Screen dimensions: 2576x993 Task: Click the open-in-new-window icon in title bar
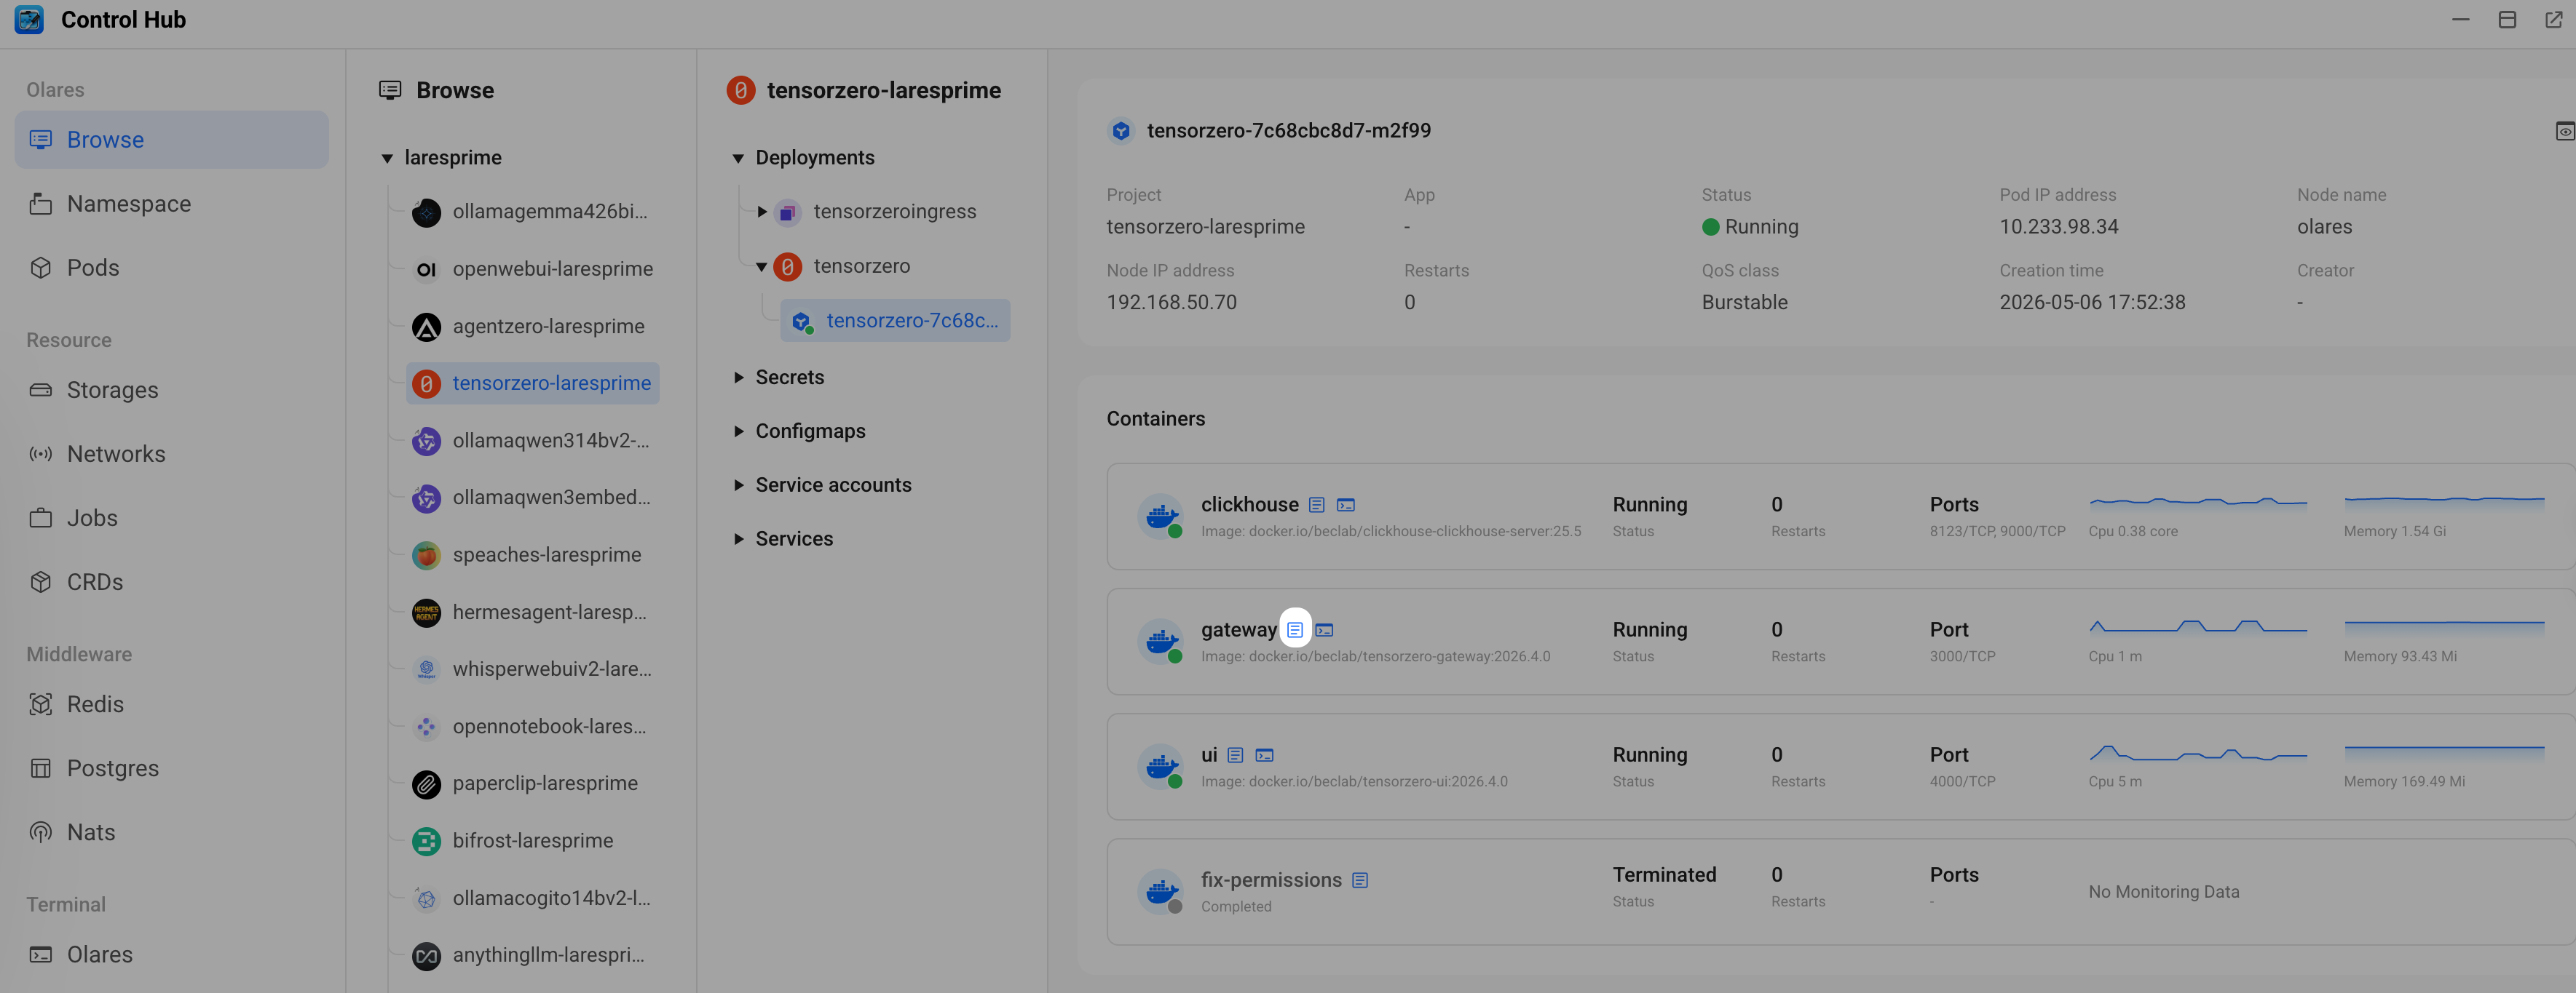click(x=2553, y=20)
